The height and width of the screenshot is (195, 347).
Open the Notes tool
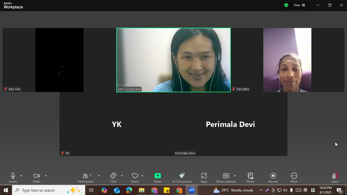pos(250,177)
